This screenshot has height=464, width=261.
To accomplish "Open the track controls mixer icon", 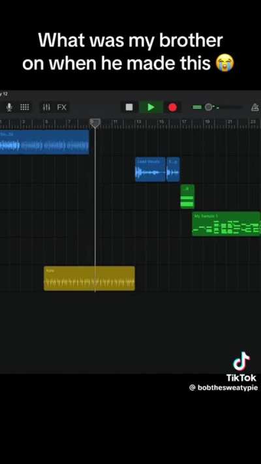I will 46,107.
